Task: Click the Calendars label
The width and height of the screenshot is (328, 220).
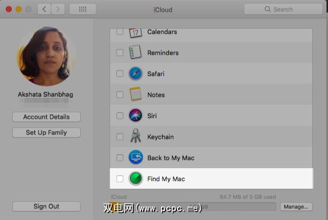Action: (x=162, y=32)
